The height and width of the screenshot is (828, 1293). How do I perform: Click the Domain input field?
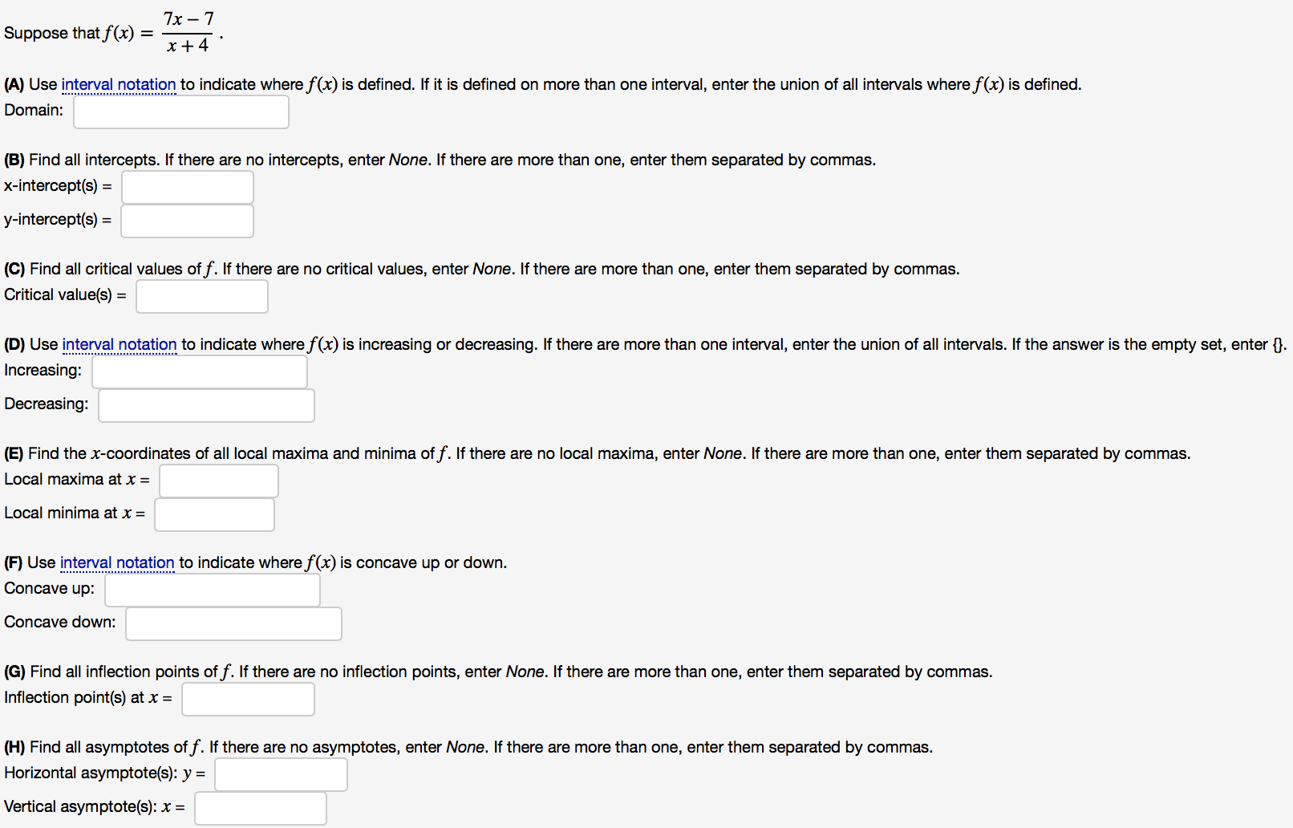[x=180, y=112]
